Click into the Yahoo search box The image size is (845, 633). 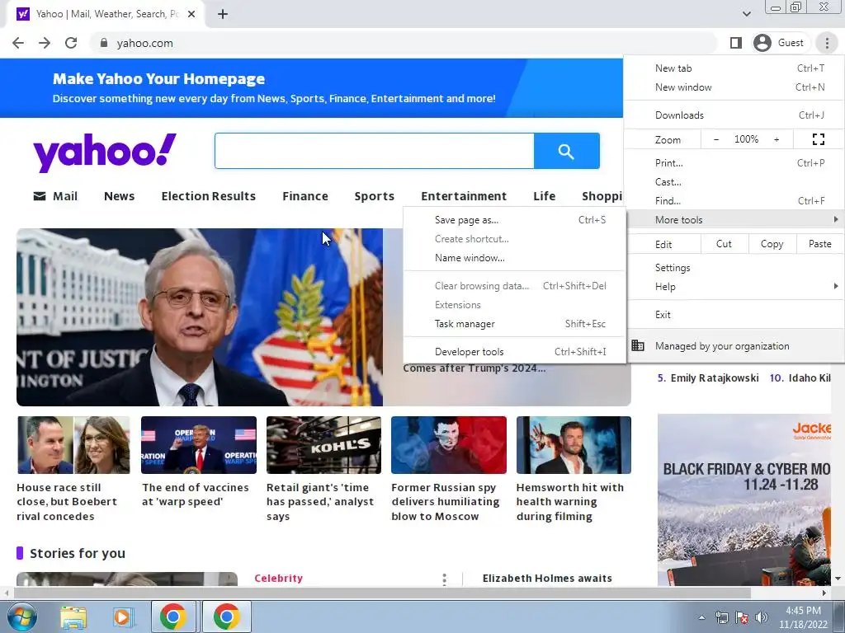(375, 151)
